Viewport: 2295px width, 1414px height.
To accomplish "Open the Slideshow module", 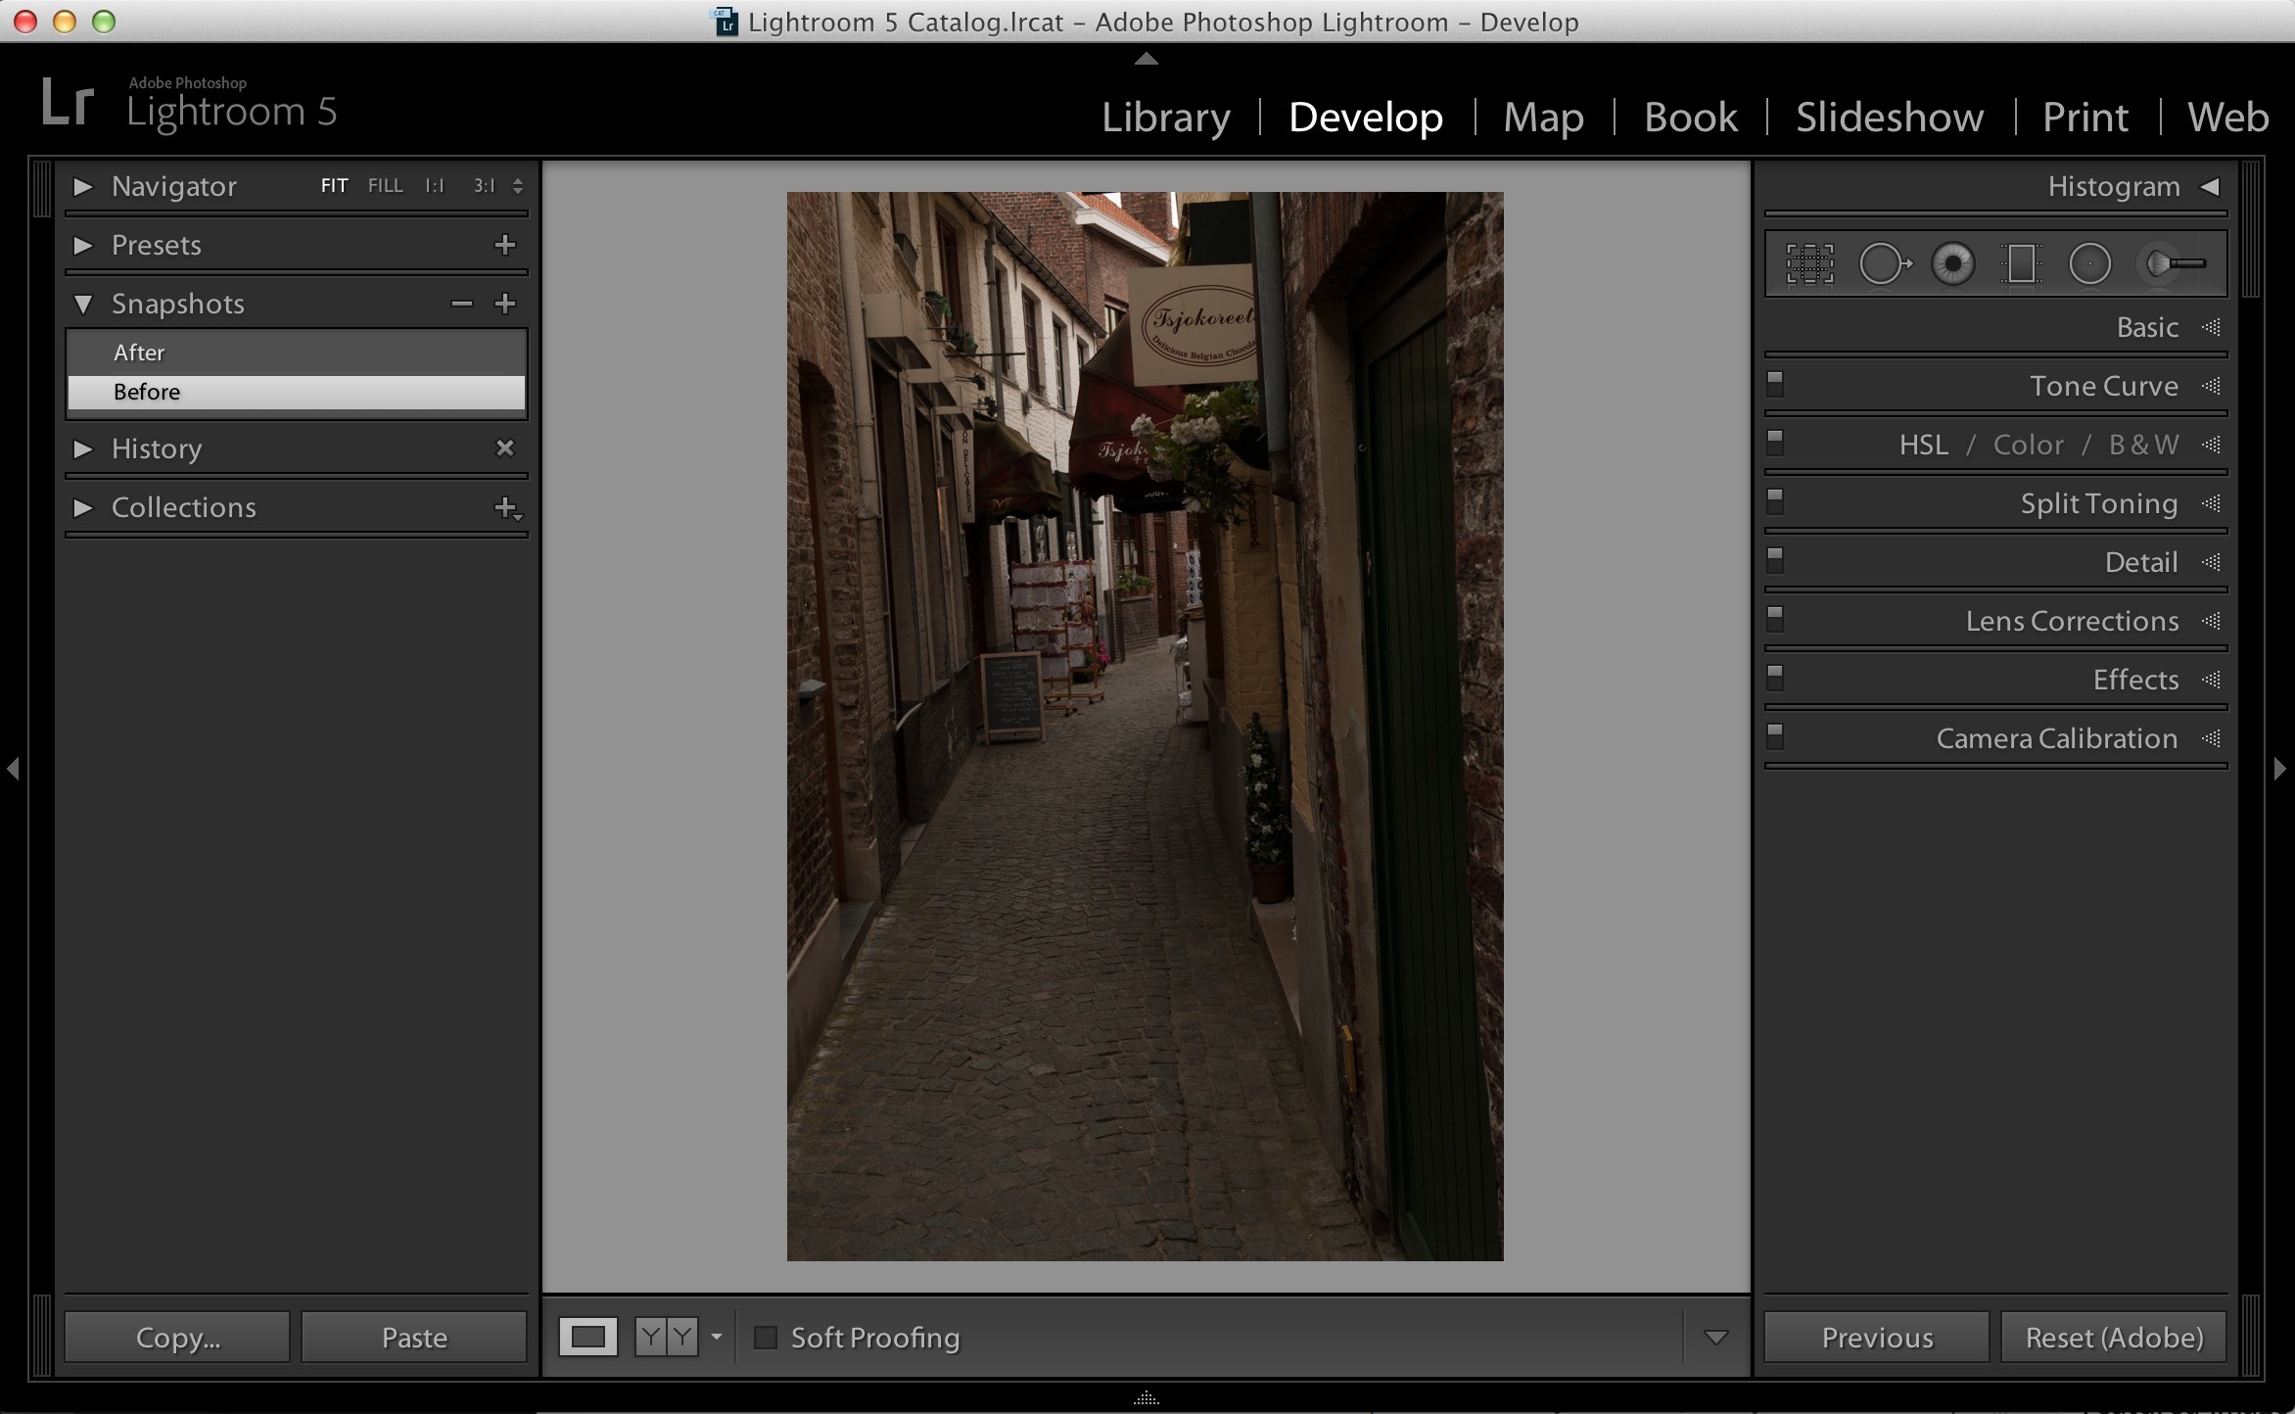I will point(1890,117).
